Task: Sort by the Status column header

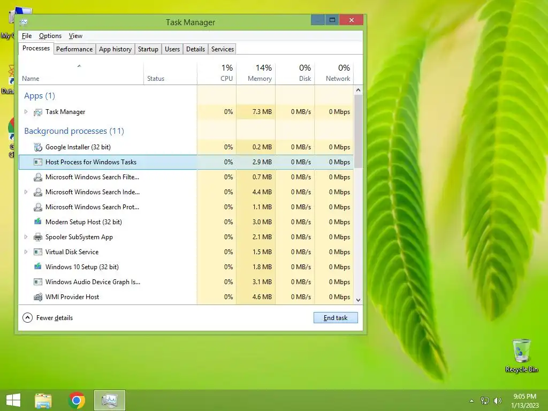Action: click(x=170, y=73)
